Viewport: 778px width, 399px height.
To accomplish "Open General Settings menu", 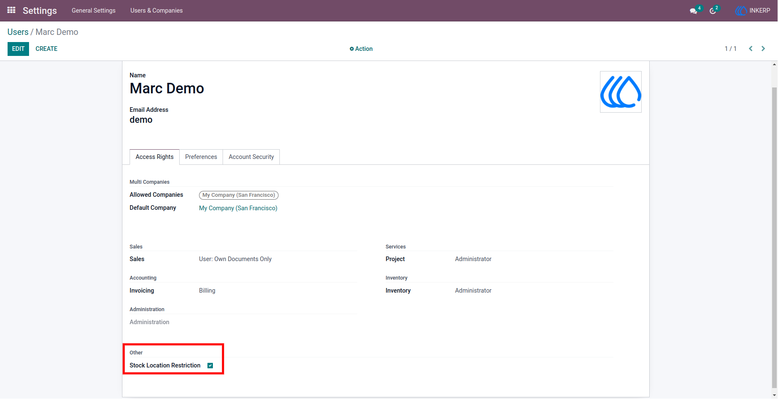I will (93, 11).
